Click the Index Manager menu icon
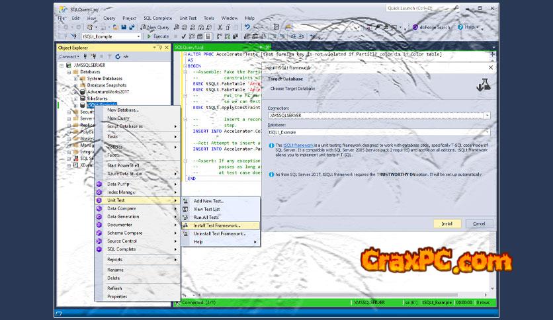The height and width of the screenshot is (320, 553). [99, 192]
